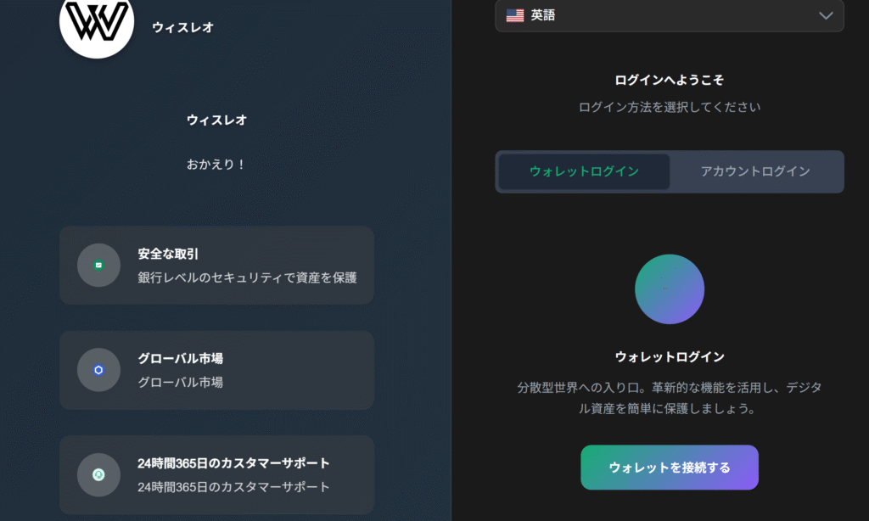Viewport: 869px width, 521px height.
Task: Click the green shield icon for 安全な取引
Action: tap(98, 266)
